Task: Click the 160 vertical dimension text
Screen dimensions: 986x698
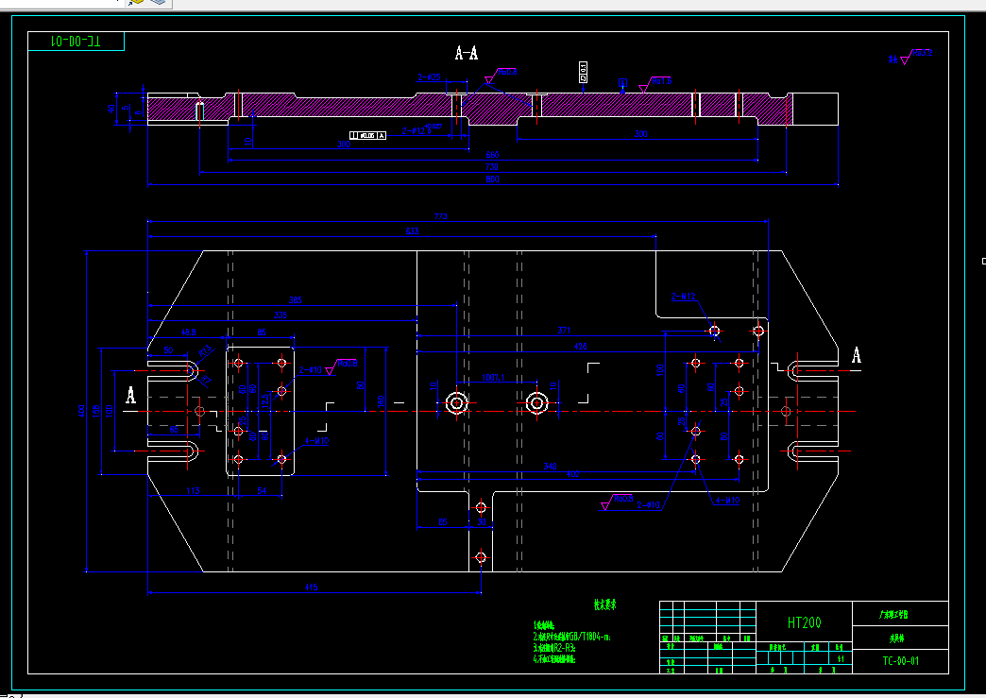Action: (x=381, y=401)
